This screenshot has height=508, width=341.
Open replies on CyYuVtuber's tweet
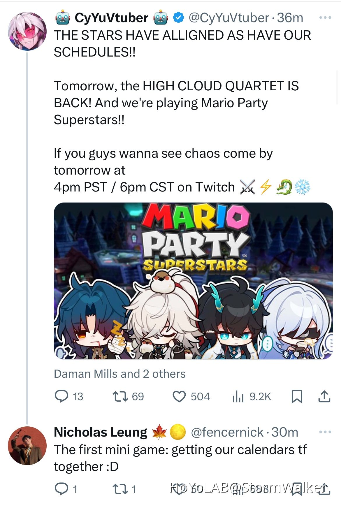[69, 396]
